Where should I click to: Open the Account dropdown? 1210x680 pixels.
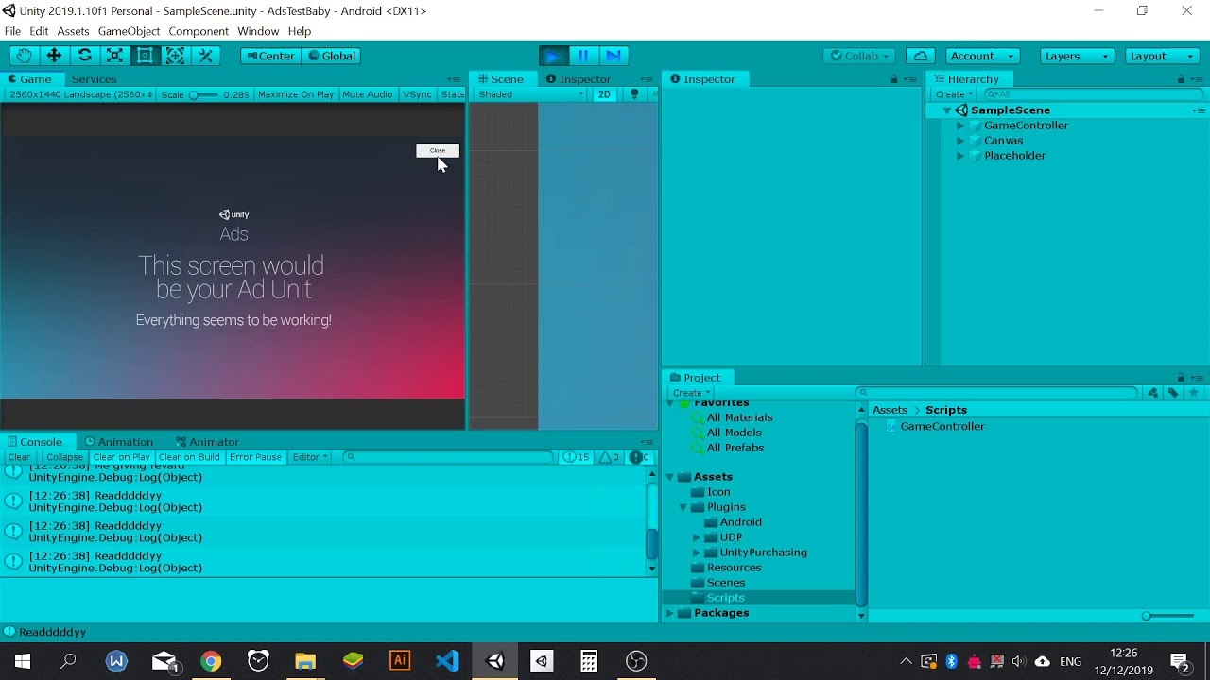click(982, 56)
